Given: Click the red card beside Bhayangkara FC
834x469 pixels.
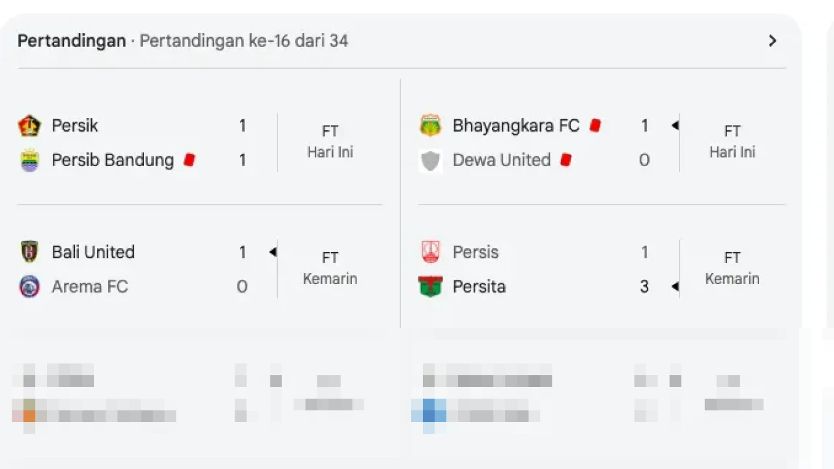Looking at the screenshot, I should click(595, 124).
